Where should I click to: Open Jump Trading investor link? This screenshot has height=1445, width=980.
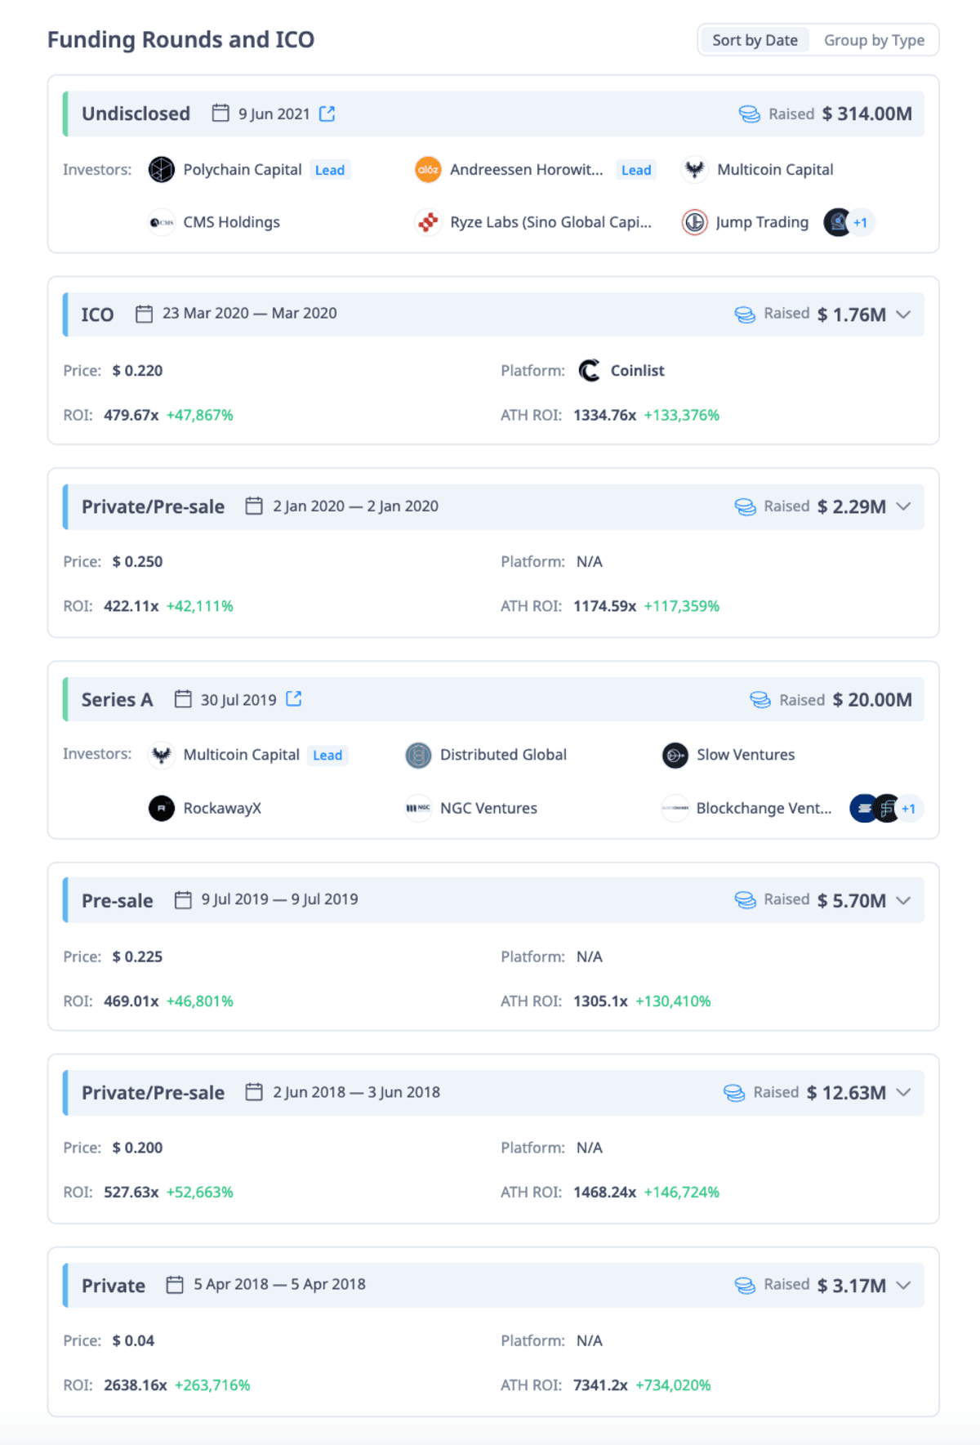pyautogui.click(x=763, y=222)
